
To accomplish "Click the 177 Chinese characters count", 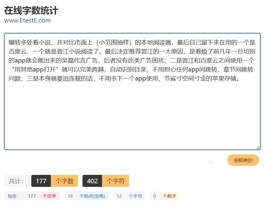I will point(32,196).
